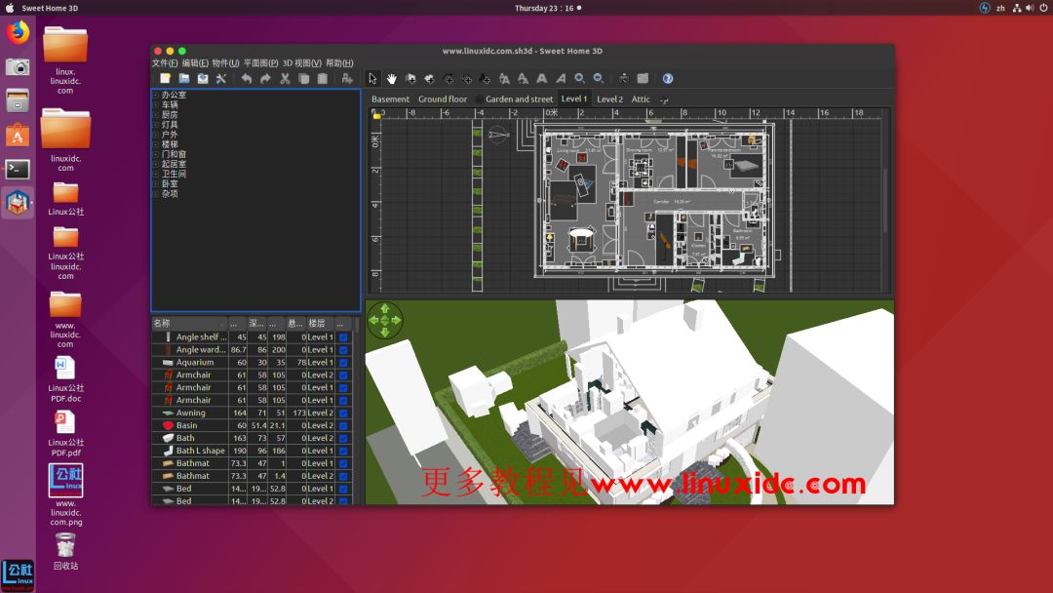Expand the 楼梯 catalog category

tap(156, 144)
